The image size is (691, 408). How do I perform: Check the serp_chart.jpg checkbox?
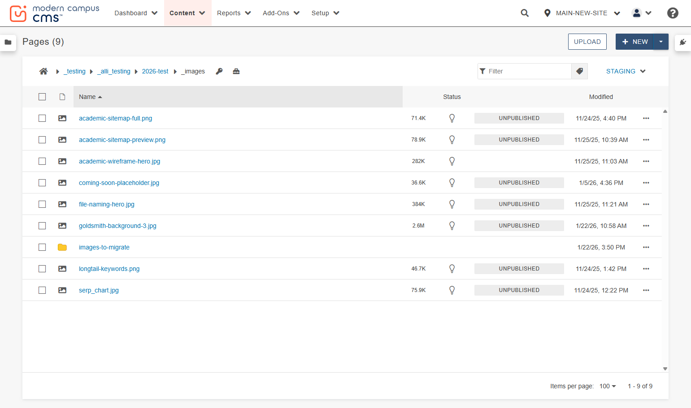(42, 290)
